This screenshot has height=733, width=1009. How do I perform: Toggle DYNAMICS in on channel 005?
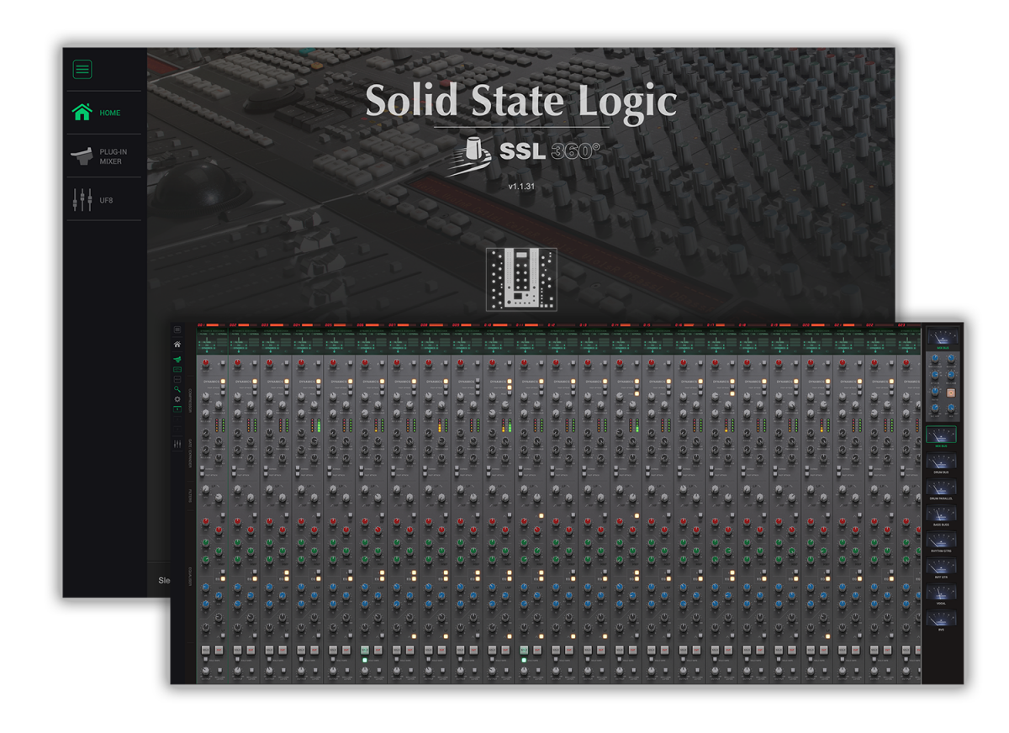(x=350, y=381)
